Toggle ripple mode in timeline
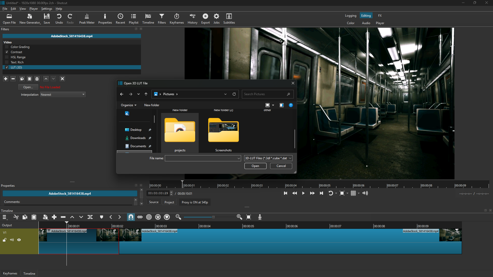The width and height of the screenshot is (493, 277). pos(149,217)
